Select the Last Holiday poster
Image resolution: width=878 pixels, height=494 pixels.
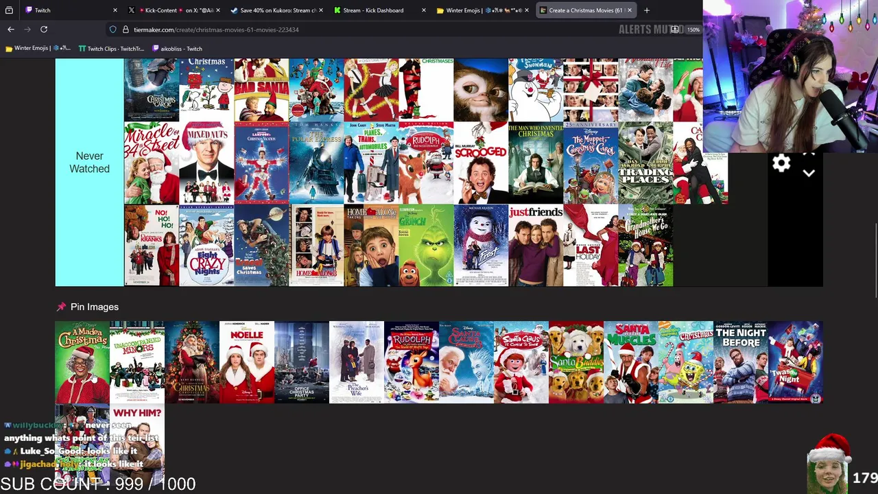pos(591,245)
